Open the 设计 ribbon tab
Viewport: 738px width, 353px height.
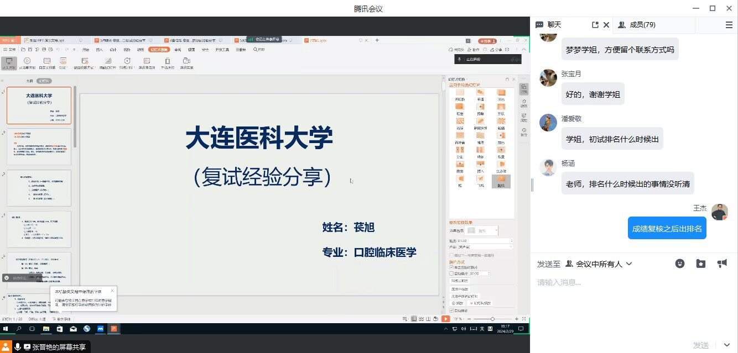113,50
